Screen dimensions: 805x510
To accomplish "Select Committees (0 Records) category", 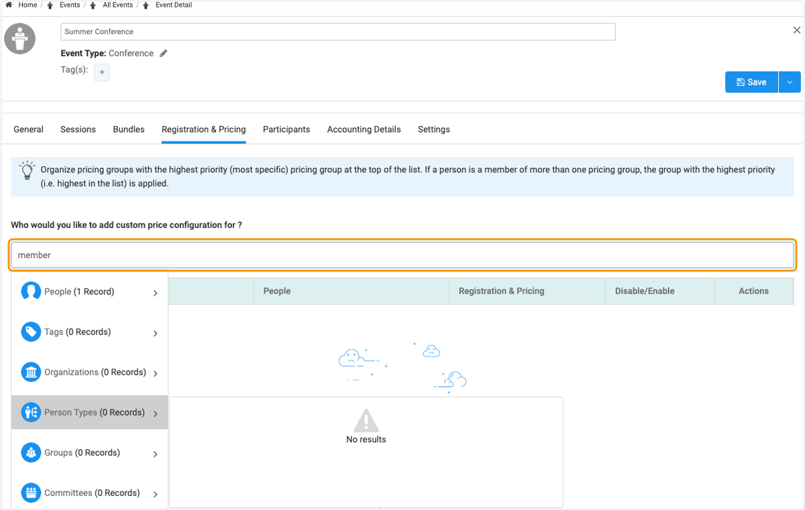I will pos(92,493).
